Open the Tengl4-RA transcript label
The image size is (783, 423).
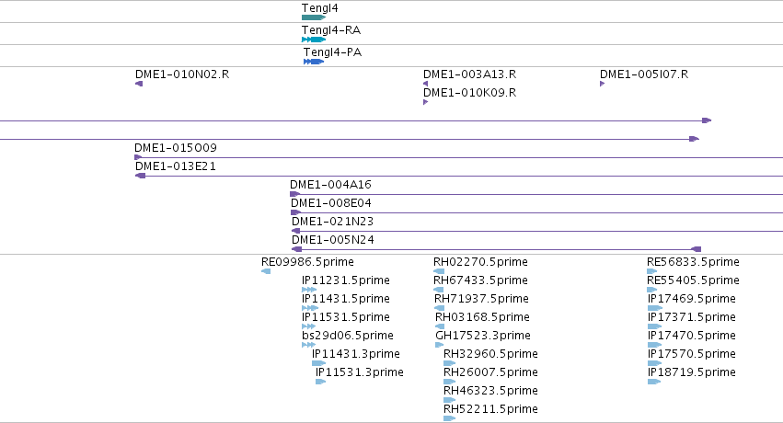coord(331,30)
